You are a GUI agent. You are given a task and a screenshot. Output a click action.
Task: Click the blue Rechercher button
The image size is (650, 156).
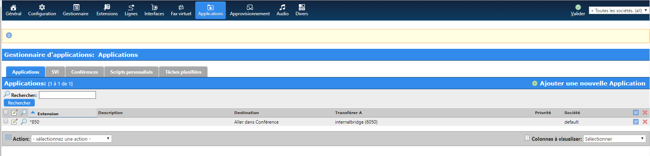(19, 103)
